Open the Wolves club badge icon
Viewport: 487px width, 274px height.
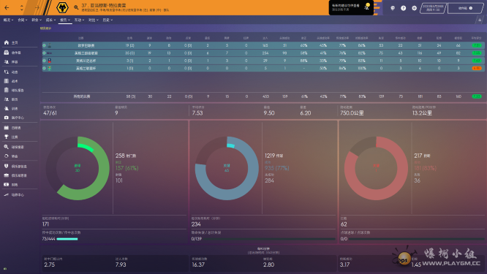coord(62,7)
